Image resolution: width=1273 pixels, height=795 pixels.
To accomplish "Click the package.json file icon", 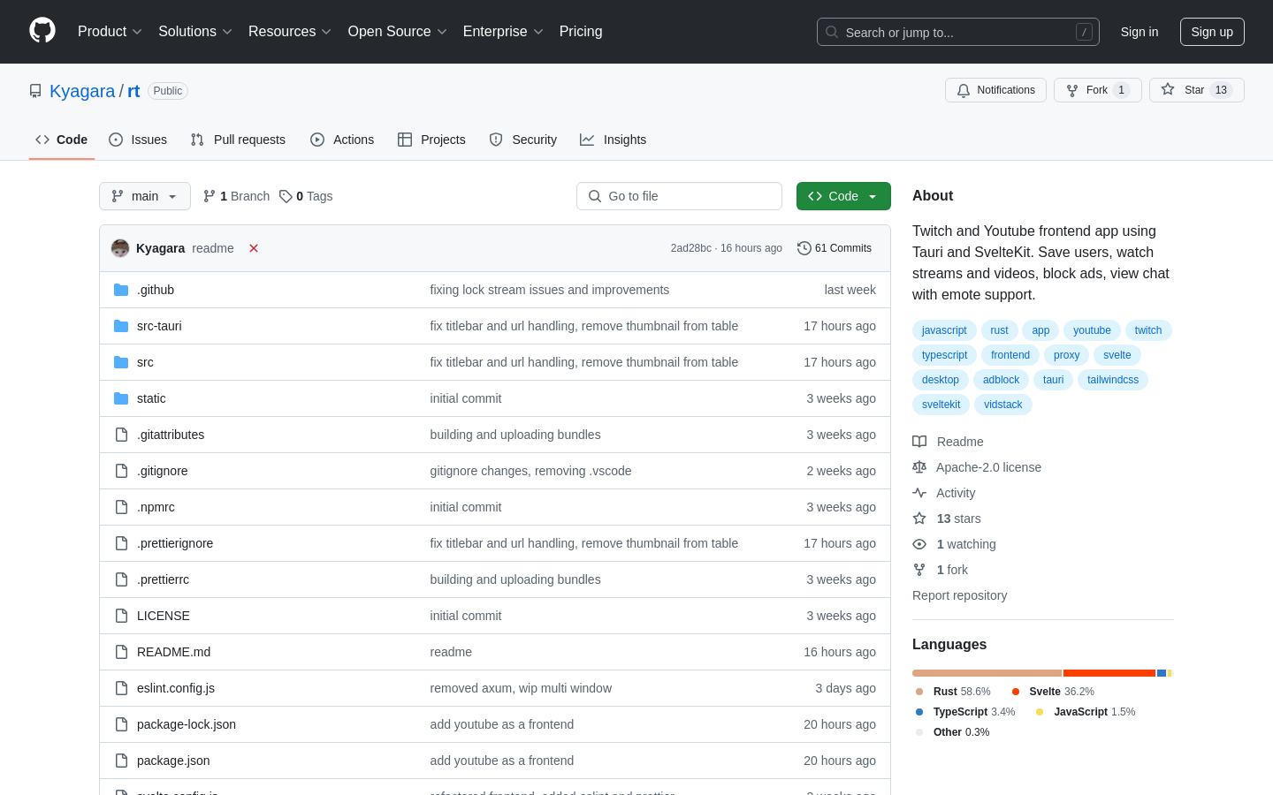I will pyautogui.click(x=121, y=761).
